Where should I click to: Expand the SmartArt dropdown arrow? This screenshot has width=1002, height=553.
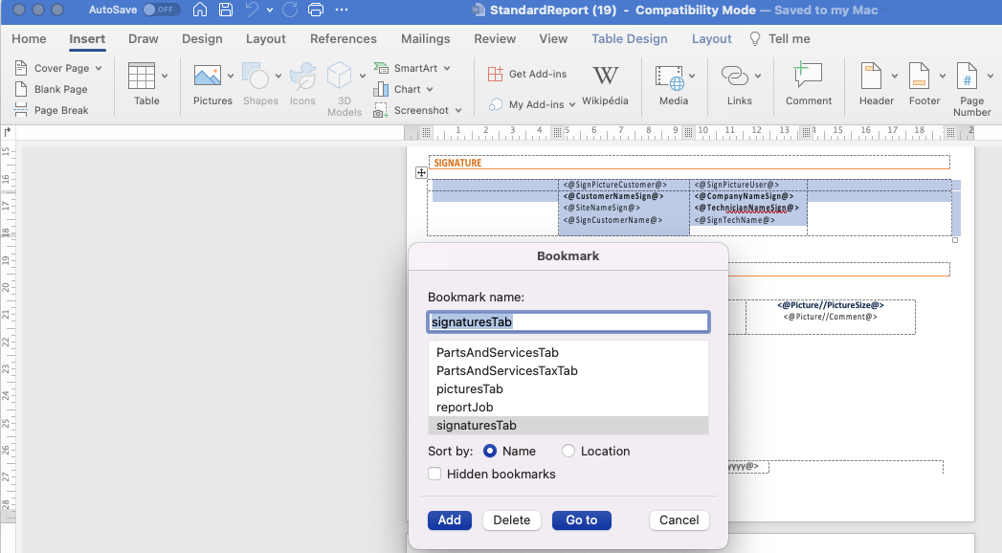[447, 68]
